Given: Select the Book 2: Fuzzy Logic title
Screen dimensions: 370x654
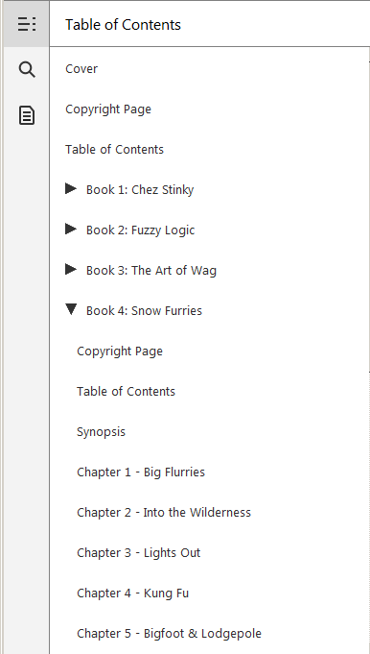Looking at the screenshot, I should click(x=140, y=230).
